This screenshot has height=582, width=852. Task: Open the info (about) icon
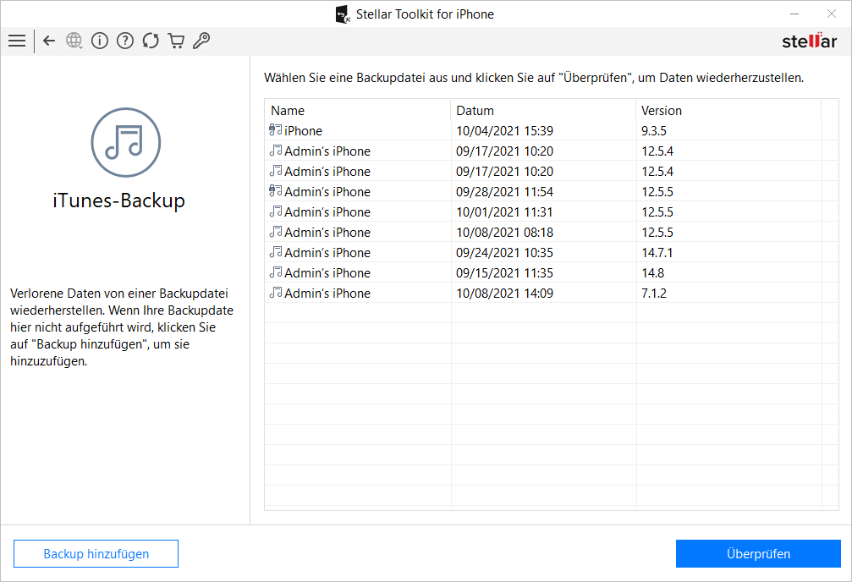[100, 41]
